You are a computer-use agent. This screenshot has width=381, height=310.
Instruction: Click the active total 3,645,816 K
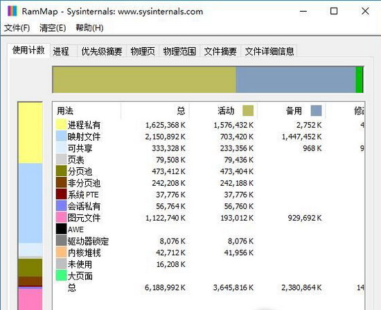pos(233,288)
